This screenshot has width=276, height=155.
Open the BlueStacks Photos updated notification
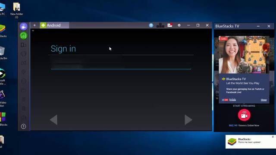(251, 142)
